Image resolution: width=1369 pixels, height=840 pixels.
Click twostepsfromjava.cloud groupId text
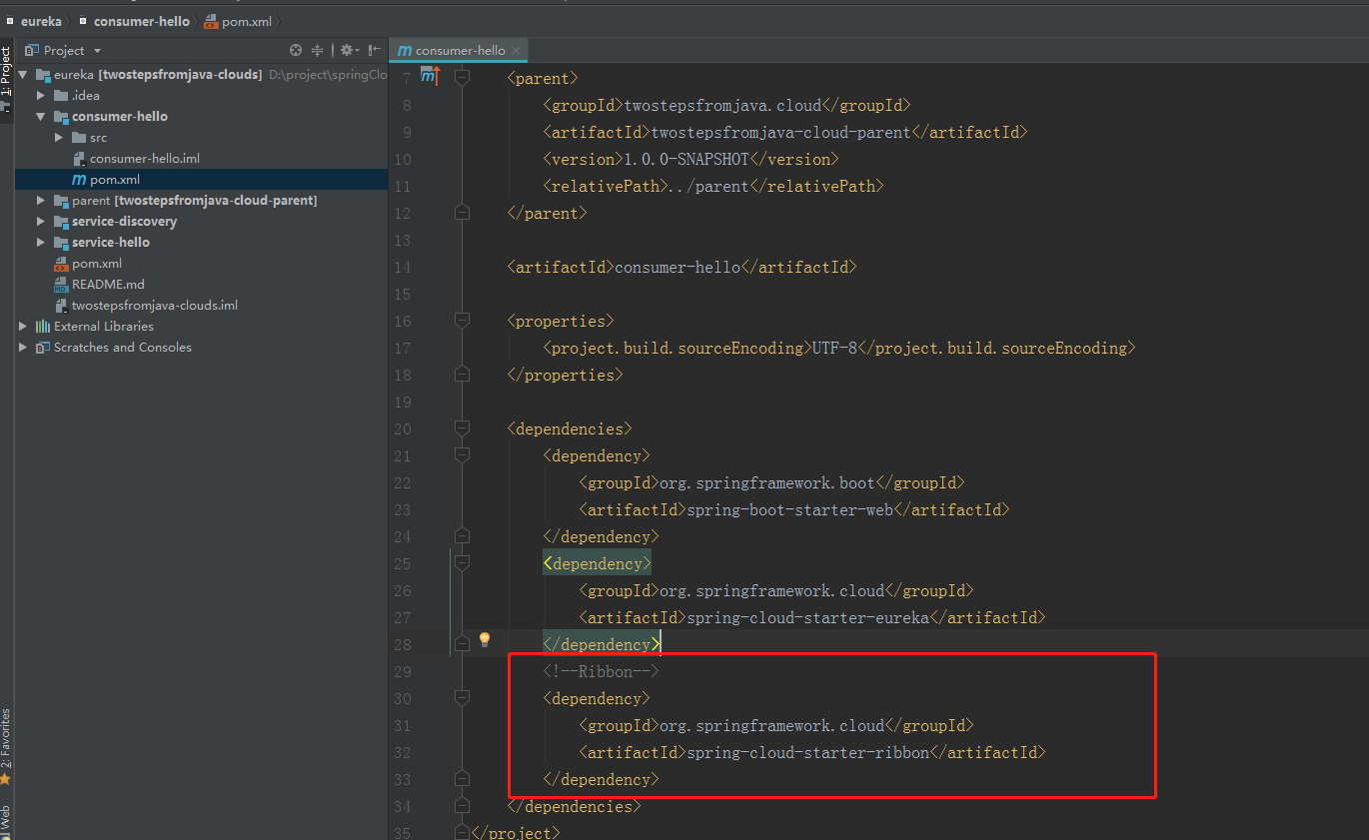click(722, 105)
